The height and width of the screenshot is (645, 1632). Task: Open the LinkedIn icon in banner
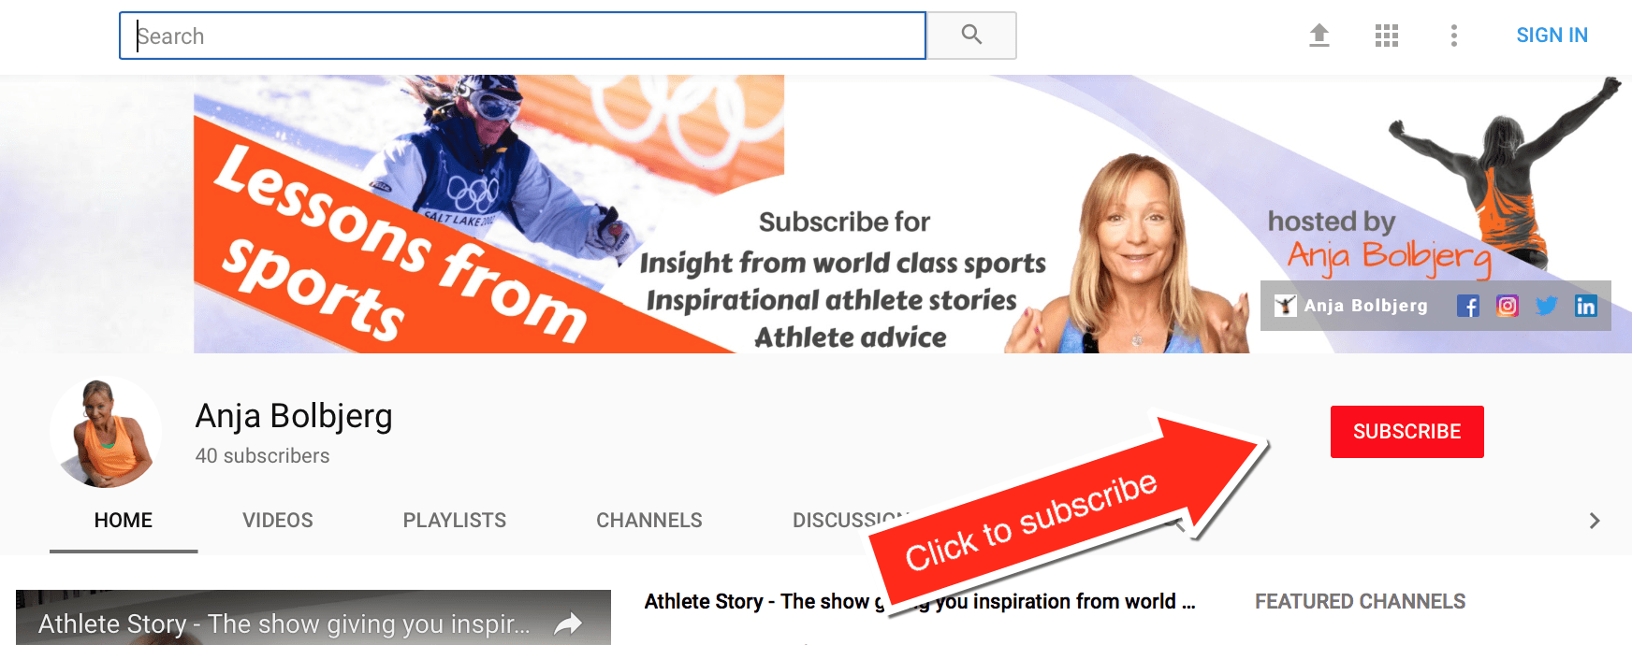1586,306
